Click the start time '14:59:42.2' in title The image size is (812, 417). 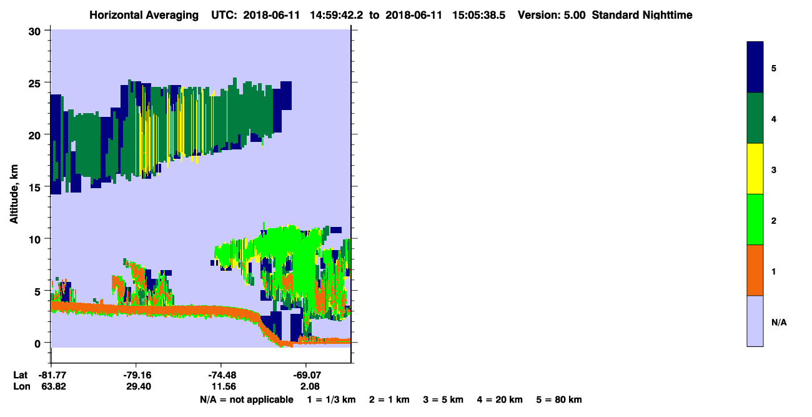338,15
